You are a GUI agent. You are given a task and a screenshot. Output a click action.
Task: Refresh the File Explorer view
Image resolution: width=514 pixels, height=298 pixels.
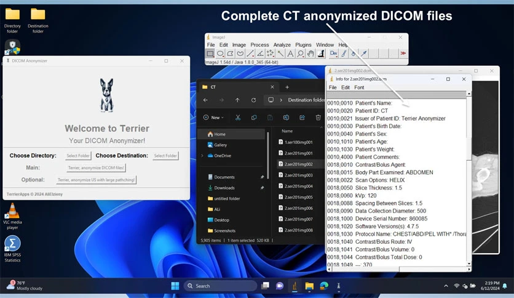tap(253, 100)
